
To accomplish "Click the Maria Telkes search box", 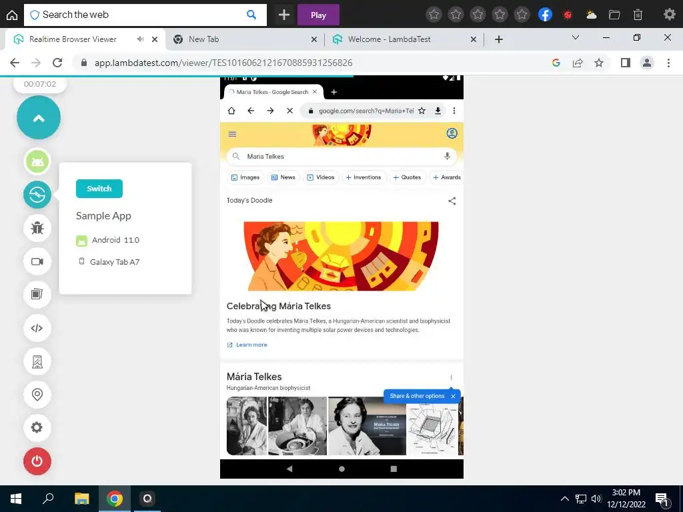I will coord(341,156).
